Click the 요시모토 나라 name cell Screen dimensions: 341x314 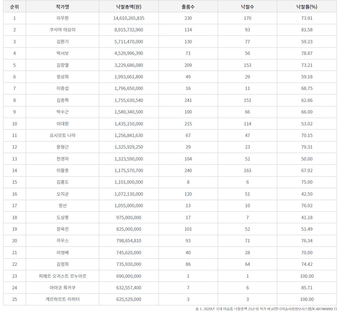pos(62,135)
